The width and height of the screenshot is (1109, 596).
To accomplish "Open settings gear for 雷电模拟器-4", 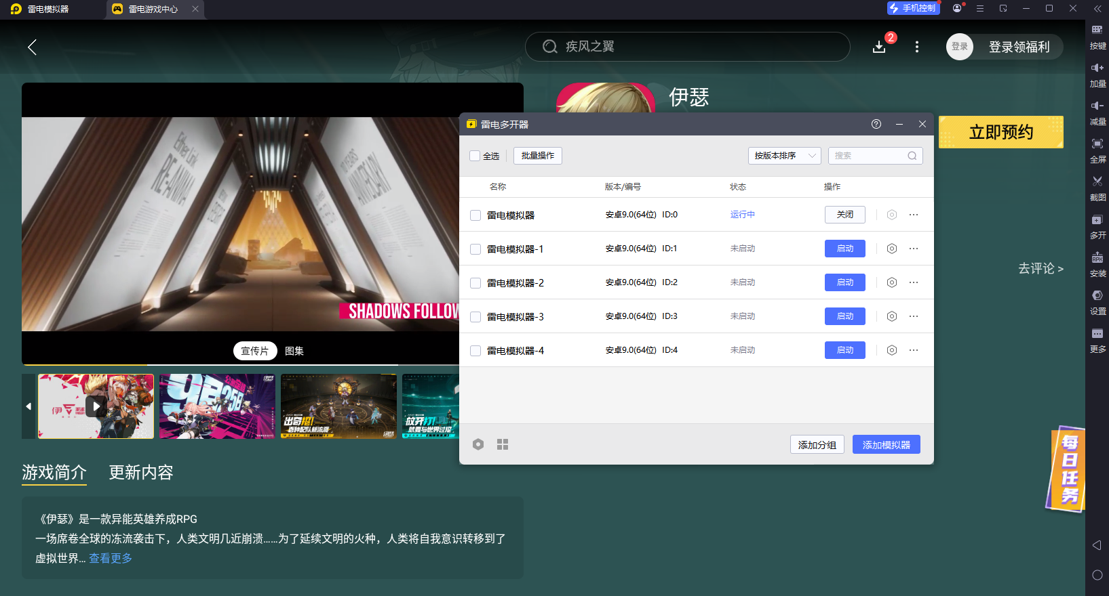I will (x=892, y=350).
